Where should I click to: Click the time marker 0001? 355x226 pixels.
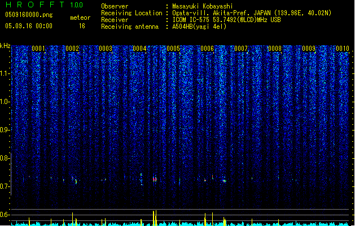[38, 49]
